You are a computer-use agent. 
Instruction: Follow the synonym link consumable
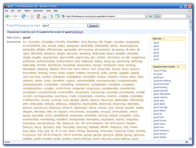click(65, 92)
